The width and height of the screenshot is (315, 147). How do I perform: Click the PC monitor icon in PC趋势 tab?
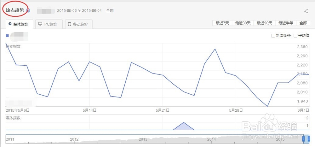40,24
